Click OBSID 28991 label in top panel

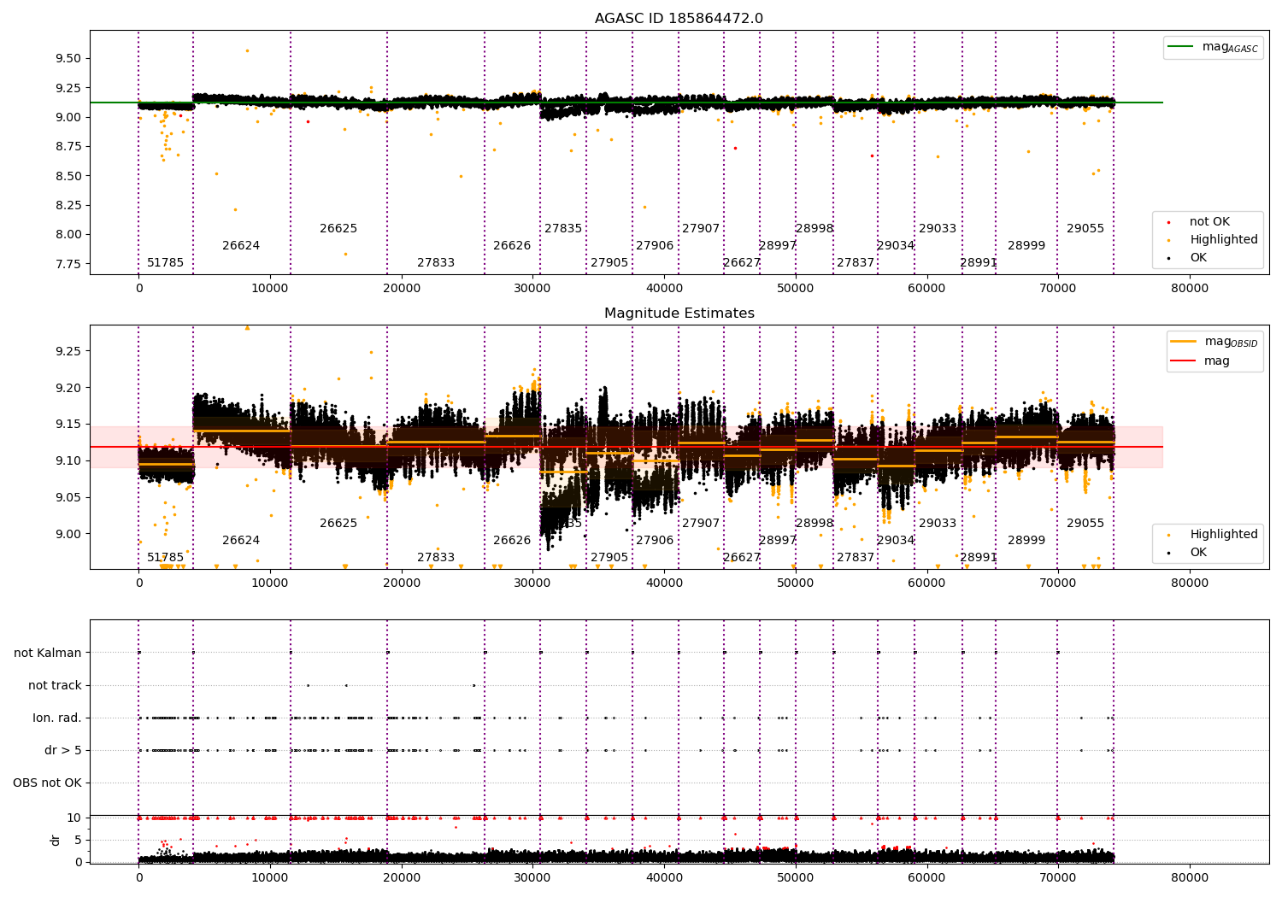[x=979, y=263]
